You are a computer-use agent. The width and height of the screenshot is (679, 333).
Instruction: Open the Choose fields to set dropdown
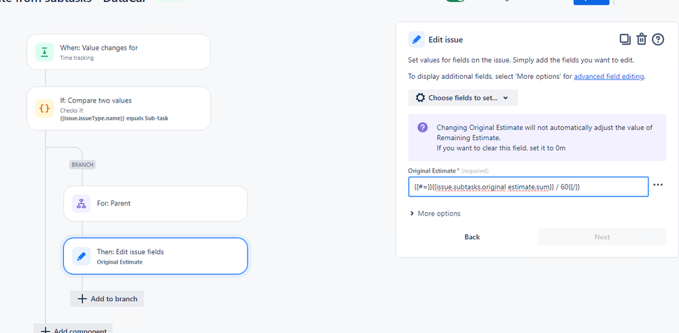click(463, 98)
